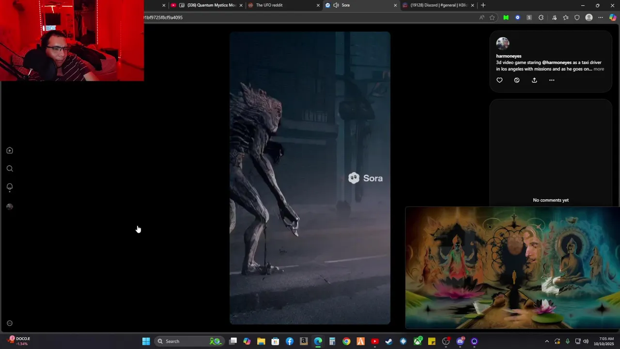The width and height of the screenshot is (620, 349).
Task: Like the harmoneyes video with heart icon
Action: tap(499, 80)
